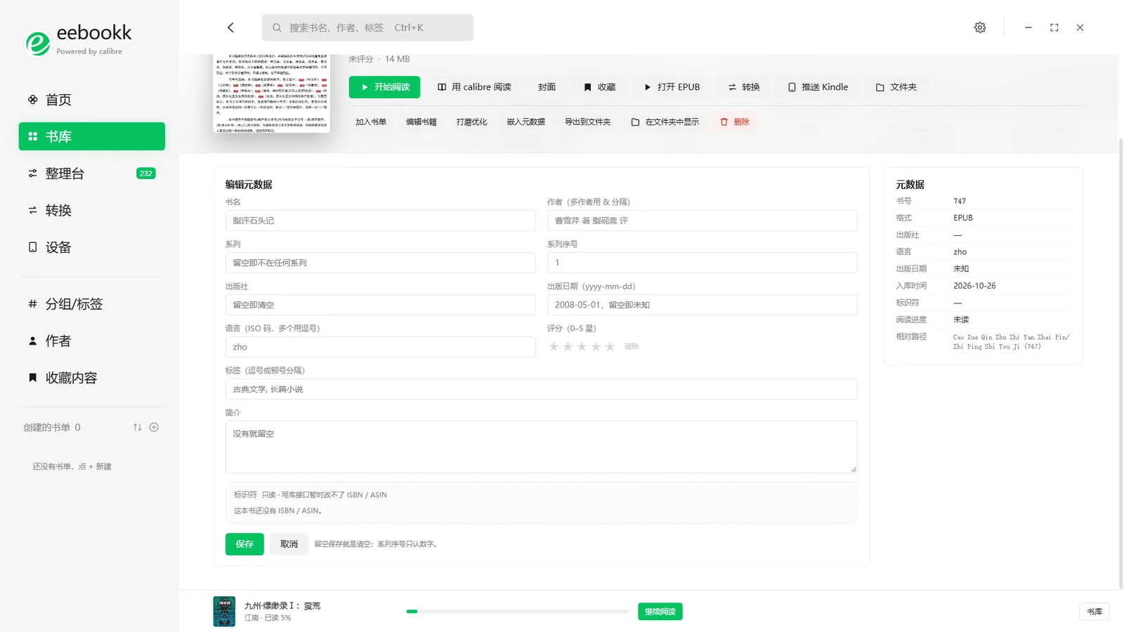The image size is (1124, 632).
Task: Click the red 删除 delete button
Action: click(735, 122)
